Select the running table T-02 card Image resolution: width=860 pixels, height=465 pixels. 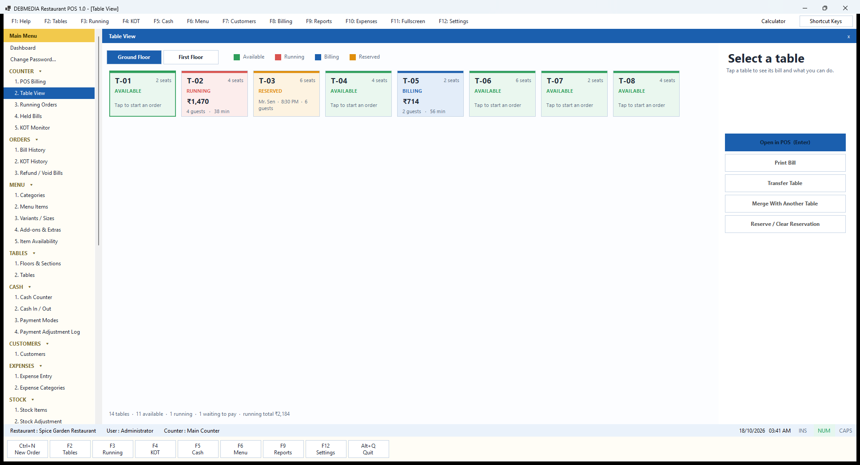(215, 94)
